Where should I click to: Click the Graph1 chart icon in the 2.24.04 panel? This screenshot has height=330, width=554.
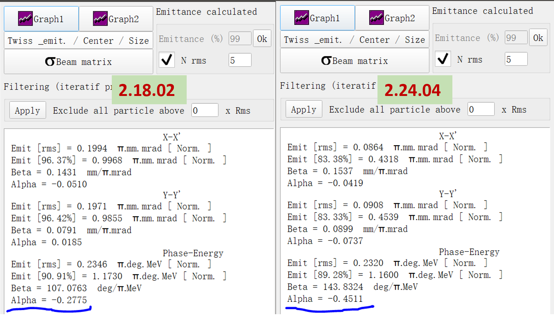point(301,18)
